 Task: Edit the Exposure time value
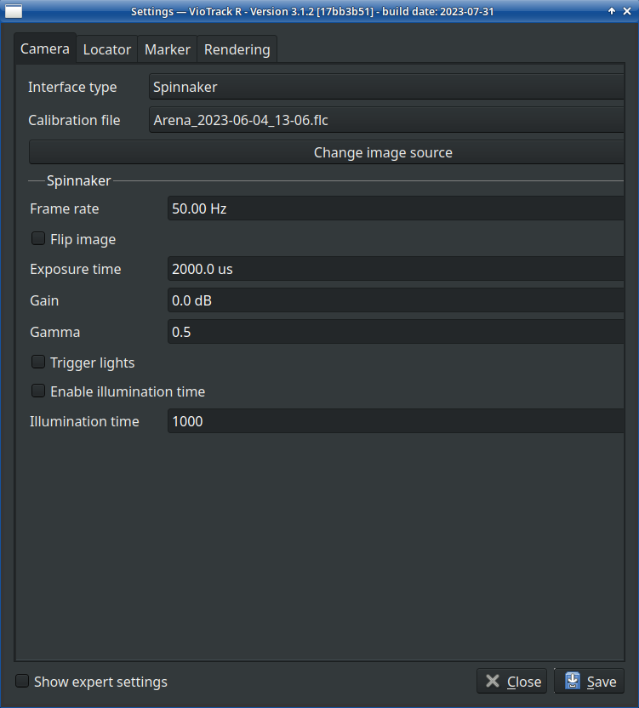tap(395, 269)
